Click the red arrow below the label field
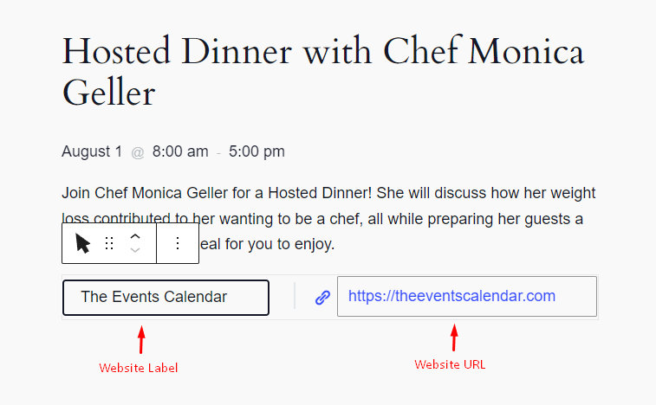 [x=141, y=338]
